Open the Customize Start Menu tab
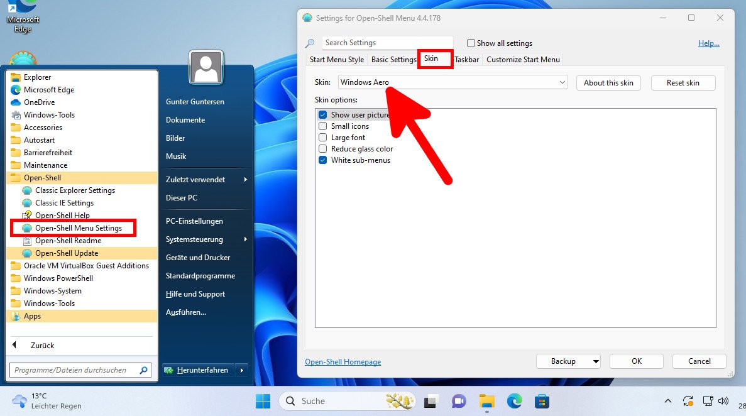The width and height of the screenshot is (746, 416). point(523,59)
